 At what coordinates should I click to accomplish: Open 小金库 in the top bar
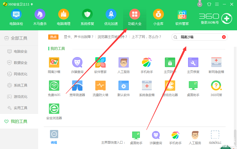tap(158, 17)
